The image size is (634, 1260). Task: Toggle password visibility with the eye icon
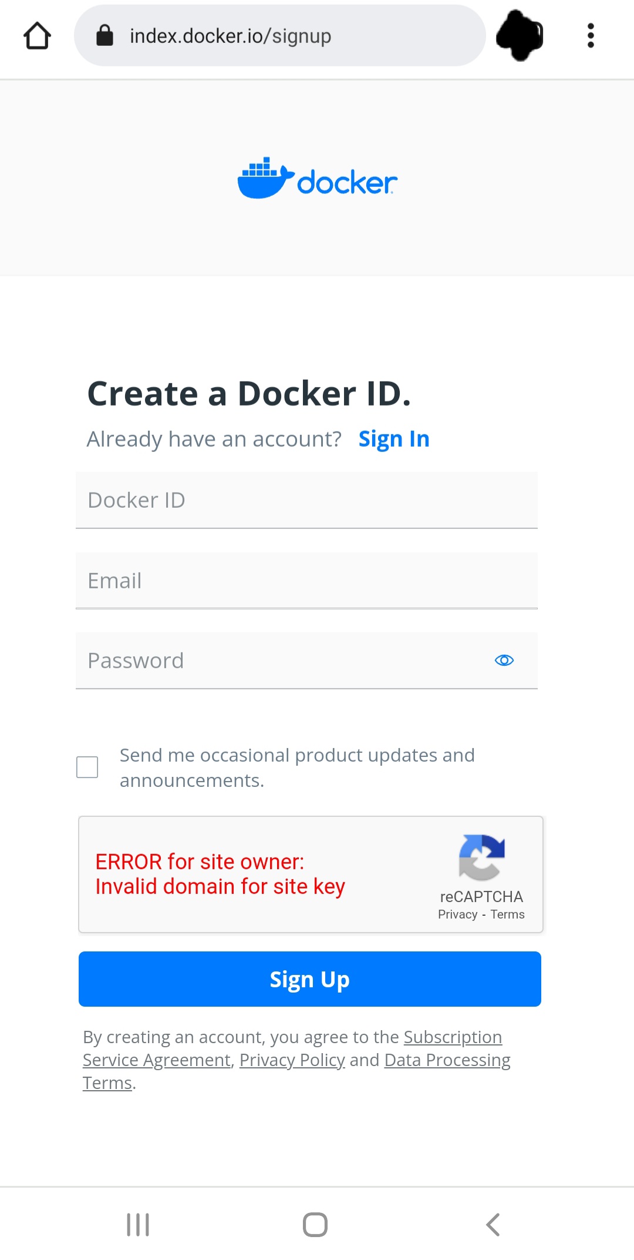click(x=504, y=661)
